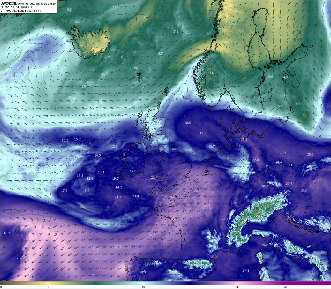Click the 50 label on the color scale
The height and width of the screenshot is (289, 331).
pyautogui.click(x=285, y=287)
